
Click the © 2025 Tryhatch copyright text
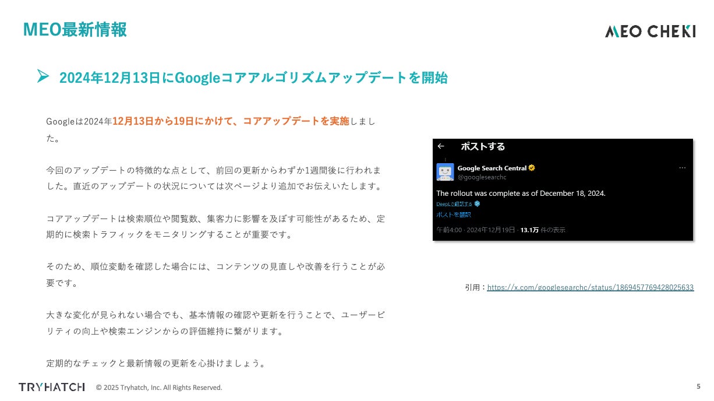(159, 387)
